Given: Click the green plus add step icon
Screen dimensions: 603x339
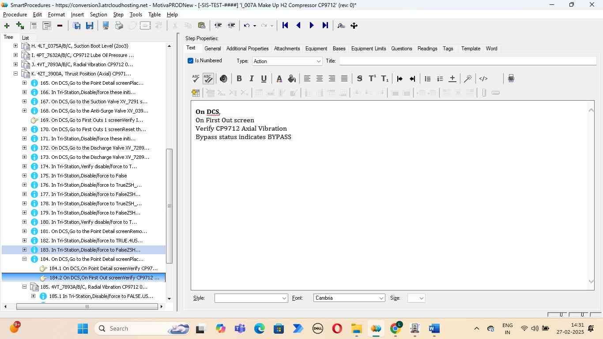Looking at the screenshot, I should click(7, 26).
